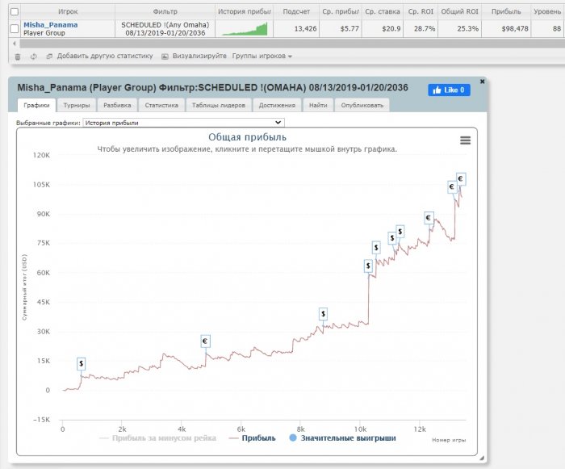
Task: Switch to the Статистика tab
Action: coord(161,105)
